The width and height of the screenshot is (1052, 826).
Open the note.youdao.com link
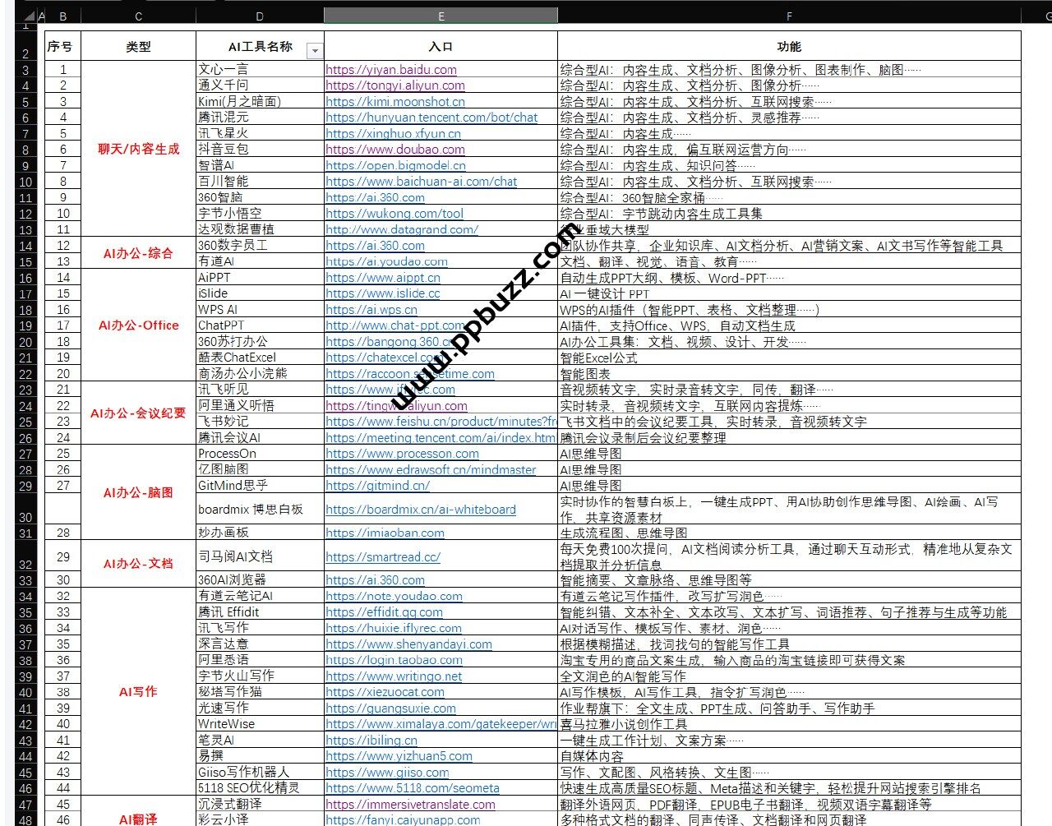tap(394, 596)
